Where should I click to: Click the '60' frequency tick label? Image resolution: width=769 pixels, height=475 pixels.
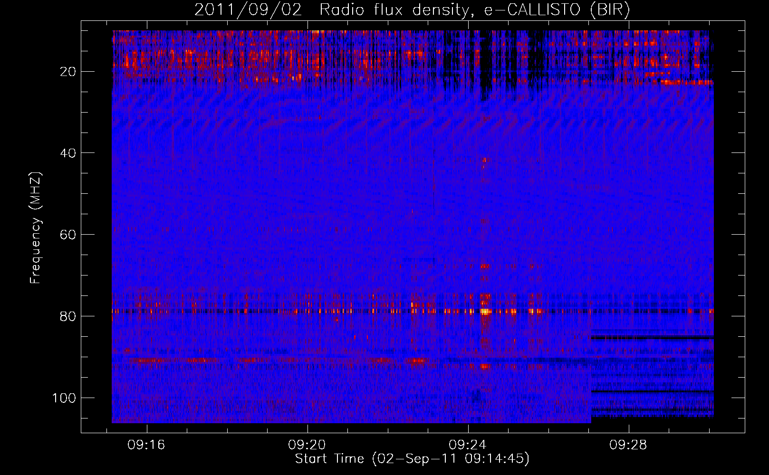68,235
